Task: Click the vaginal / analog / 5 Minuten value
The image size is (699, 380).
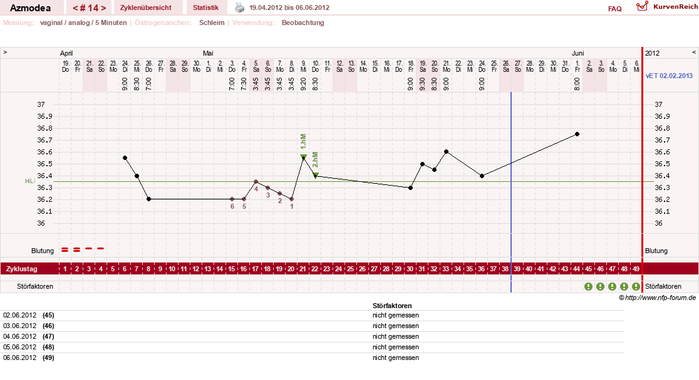Action: point(83,22)
